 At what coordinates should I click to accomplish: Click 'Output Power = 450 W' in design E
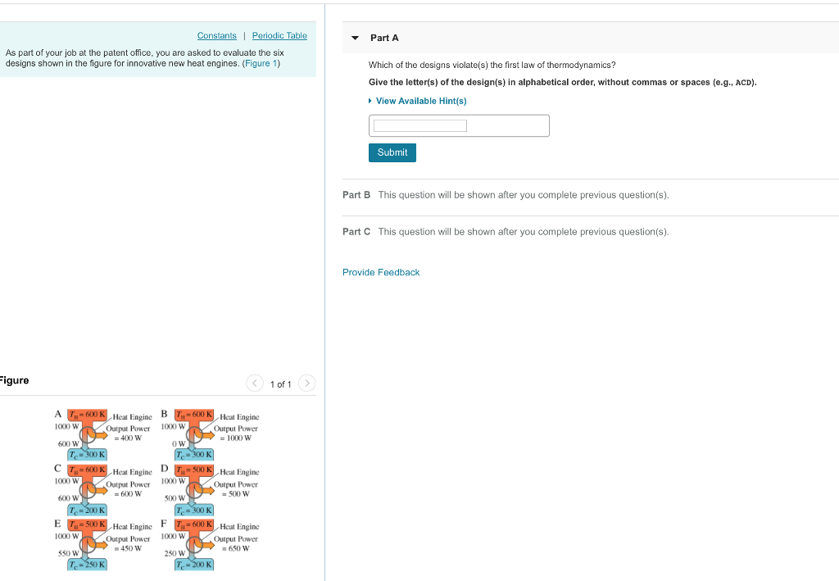[x=129, y=543]
